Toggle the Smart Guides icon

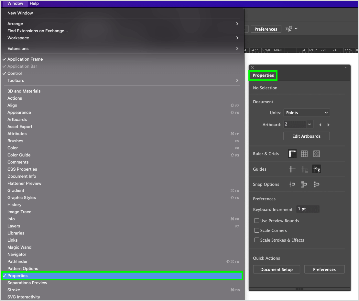coord(317,169)
